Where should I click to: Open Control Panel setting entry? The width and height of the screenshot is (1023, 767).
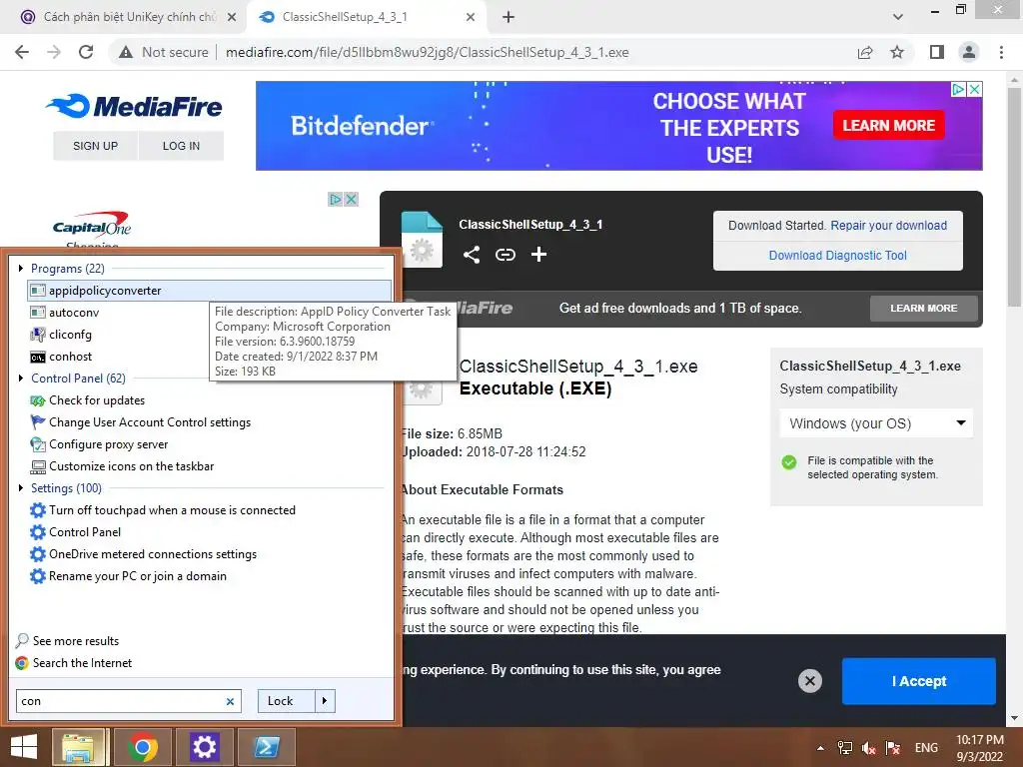[85, 532]
